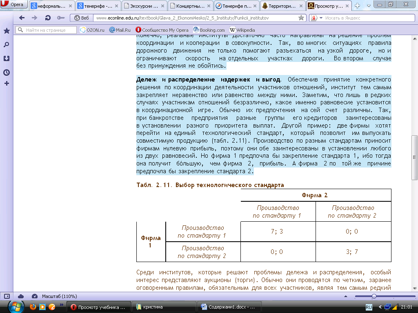The image size is (418, 313).
Task: Open the Opera main menu button
Action: click(x=14, y=4)
